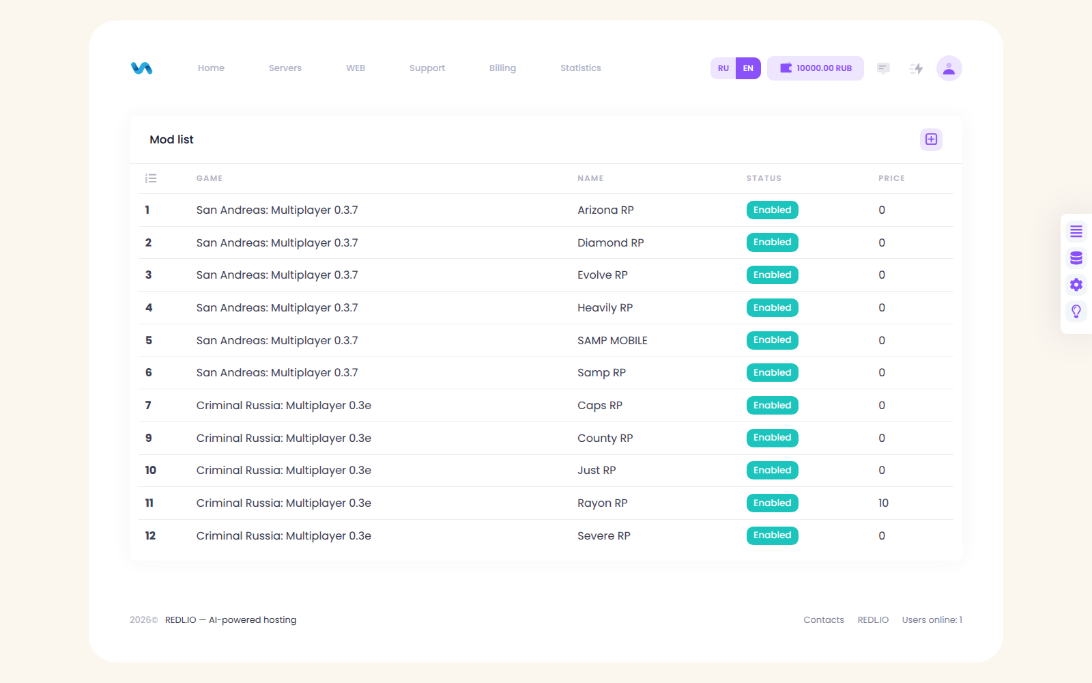Switch language to RU
The height and width of the screenshot is (683, 1092).
point(723,68)
